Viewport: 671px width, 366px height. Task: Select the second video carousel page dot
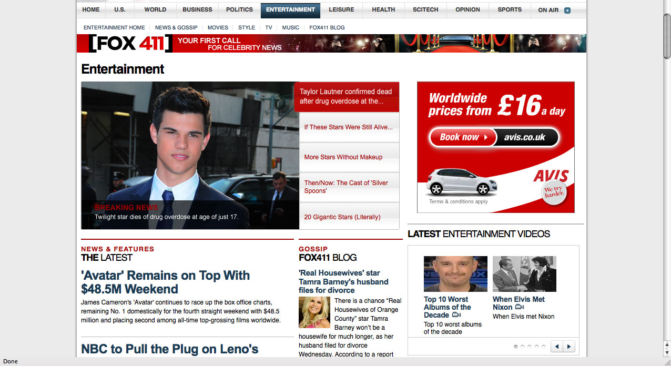click(x=523, y=347)
